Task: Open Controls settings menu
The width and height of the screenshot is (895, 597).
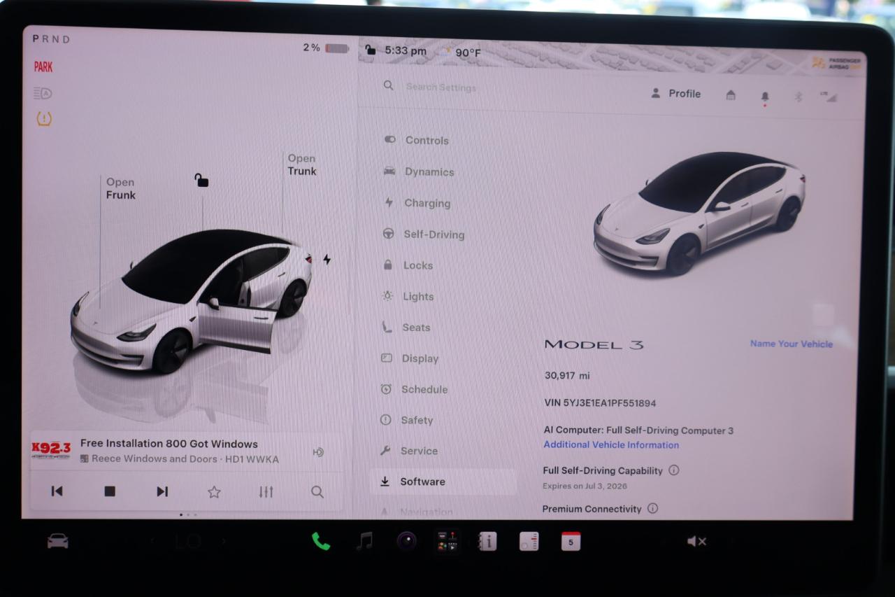Action: pyautogui.click(x=416, y=140)
